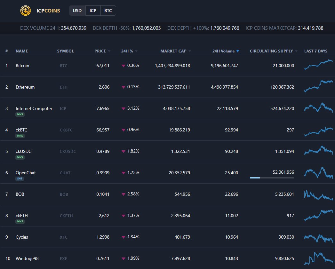Open ckBTC 7-day sparkline chart
This screenshot has height=269, width=335.
tap(318, 131)
